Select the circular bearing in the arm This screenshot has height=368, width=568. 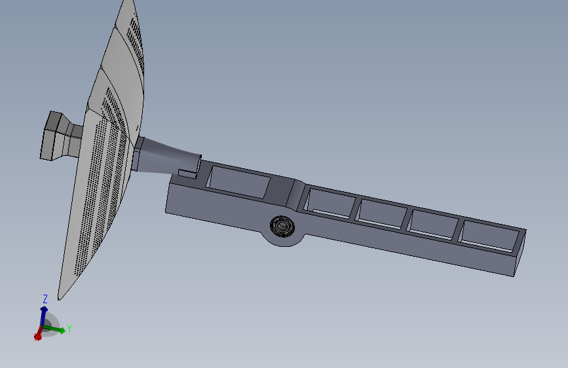click(x=282, y=227)
